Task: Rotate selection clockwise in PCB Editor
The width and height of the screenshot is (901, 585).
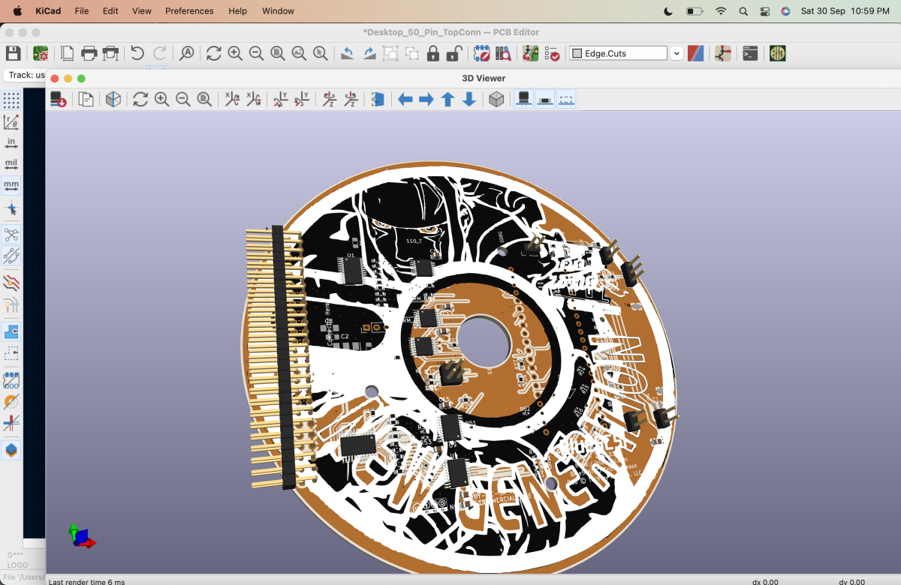Action: pos(369,53)
